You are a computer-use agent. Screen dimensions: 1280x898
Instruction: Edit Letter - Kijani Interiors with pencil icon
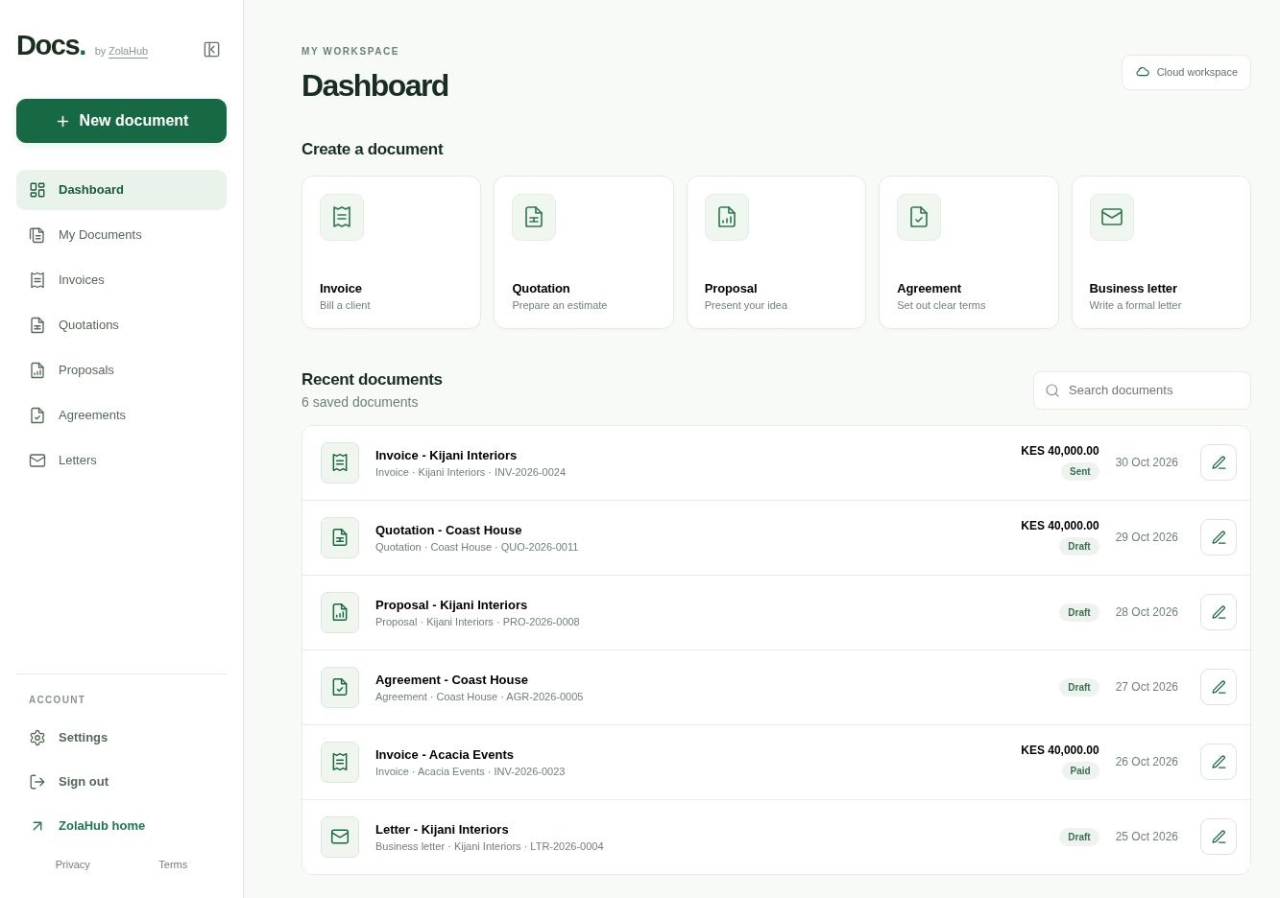coord(1219,837)
